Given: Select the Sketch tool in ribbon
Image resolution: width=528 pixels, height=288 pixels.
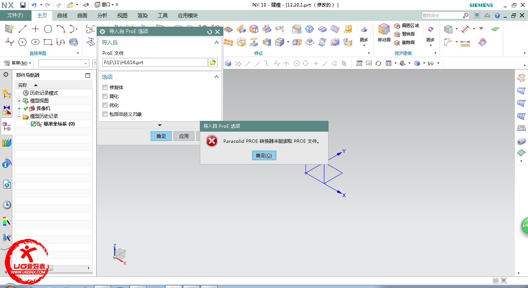Looking at the screenshot, I should click(x=10, y=29).
